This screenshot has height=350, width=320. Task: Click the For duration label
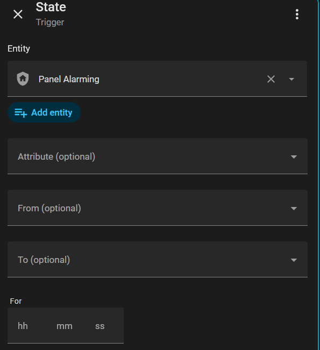[16, 301]
